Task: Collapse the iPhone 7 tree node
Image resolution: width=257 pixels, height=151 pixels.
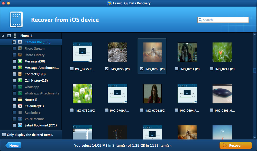Action: tap(3, 36)
